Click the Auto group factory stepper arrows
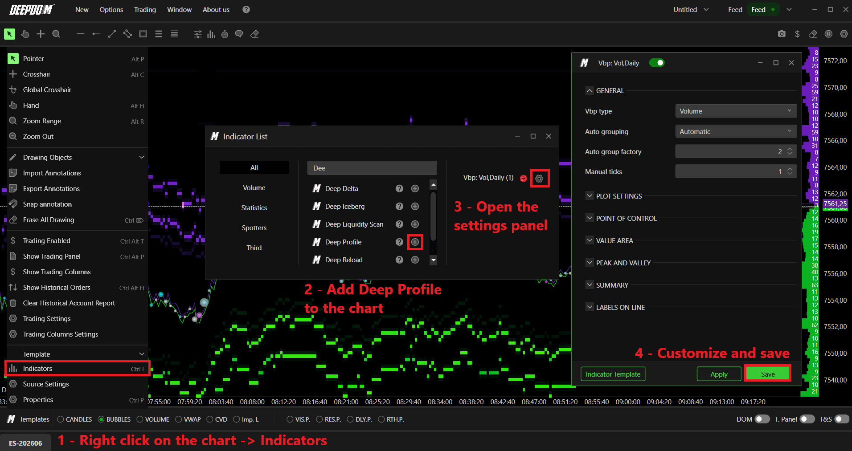Screen dimensions: 852x451 tap(790, 151)
